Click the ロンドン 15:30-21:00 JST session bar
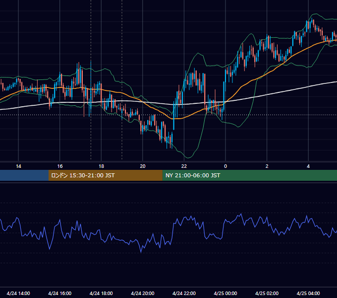This screenshot has height=298, width=337. (x=105, y=175)
